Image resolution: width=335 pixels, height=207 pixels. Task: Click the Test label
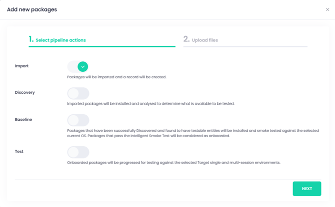[x=19, y=151]
